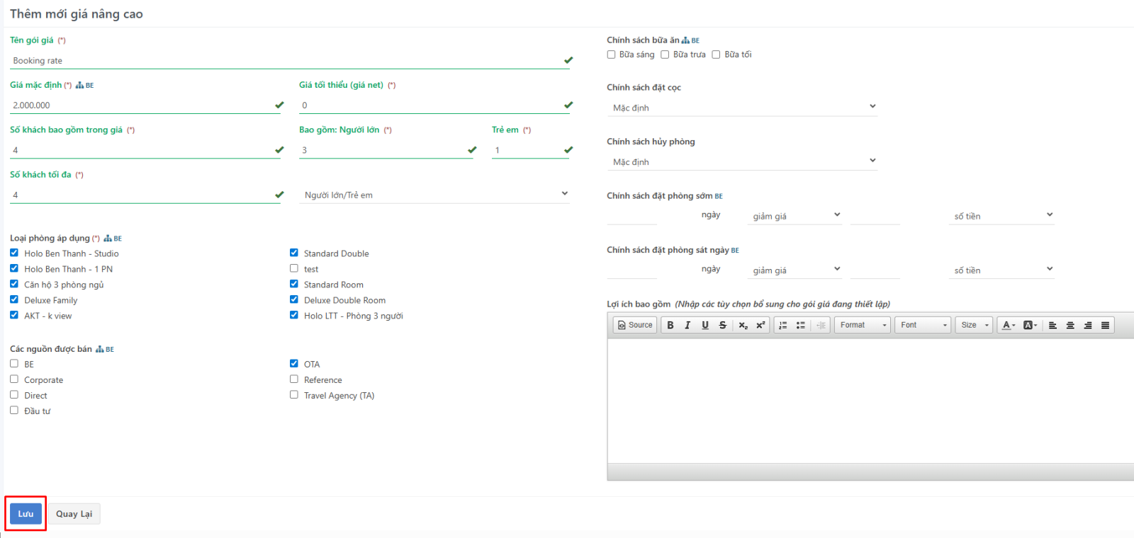Enable the Direct sales source checkbox
Screen dimensions: 1134x538
pyautogui.click(x=14, y=395)
